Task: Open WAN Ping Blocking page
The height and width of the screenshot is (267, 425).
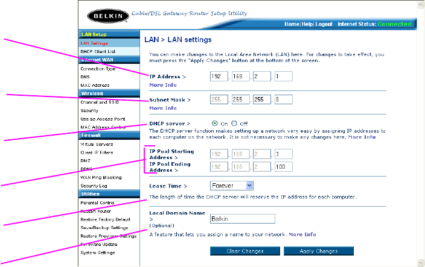Action: click(x=101, y=177)
